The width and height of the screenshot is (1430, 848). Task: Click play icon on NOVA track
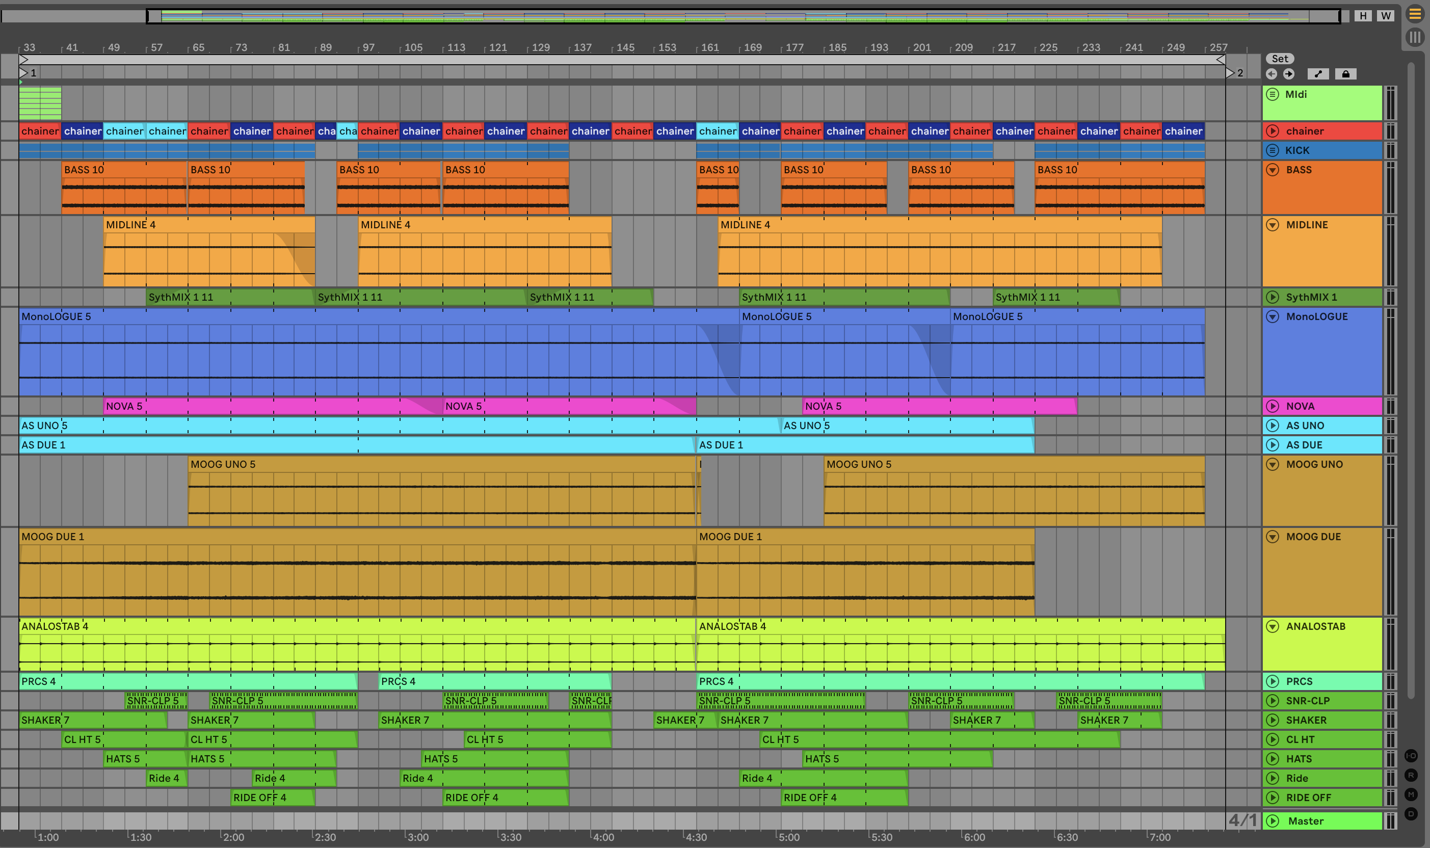click(x=1273, y=406)
